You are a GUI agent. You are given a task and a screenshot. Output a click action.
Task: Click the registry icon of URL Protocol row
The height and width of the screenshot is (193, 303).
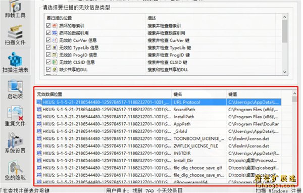click(39, 102)
